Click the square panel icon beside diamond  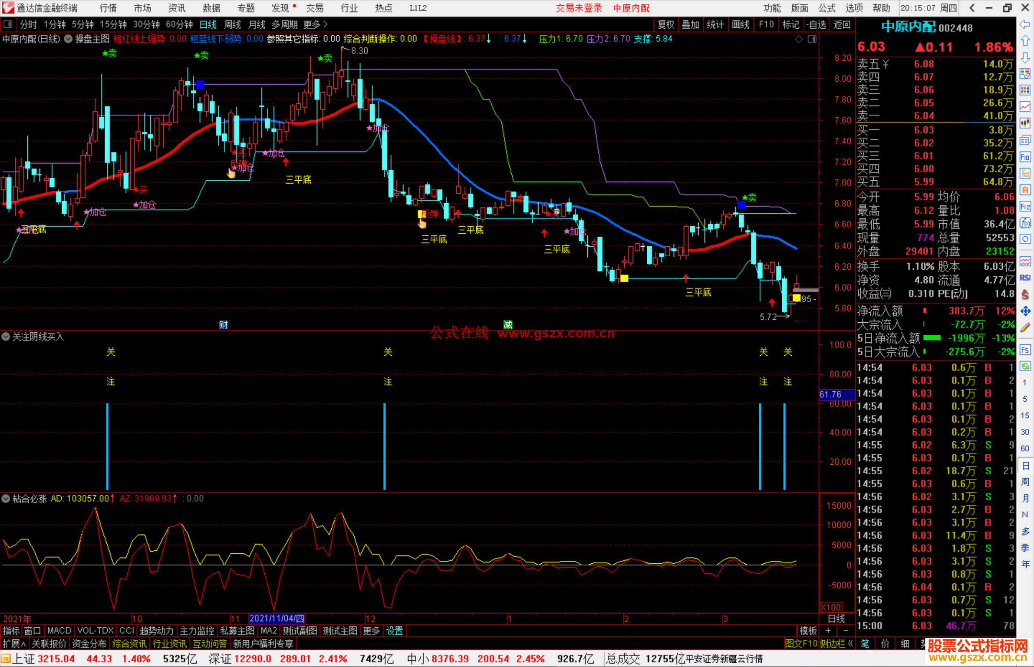812,39
